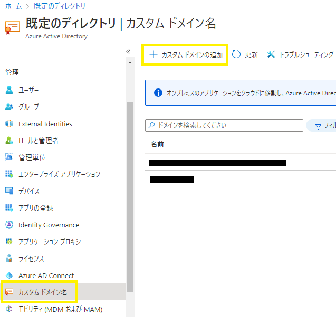Select the second redacted domain row
336x317 pixels.
(x=241, y=179)
